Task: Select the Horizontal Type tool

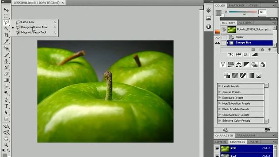Action: (6, 106)
